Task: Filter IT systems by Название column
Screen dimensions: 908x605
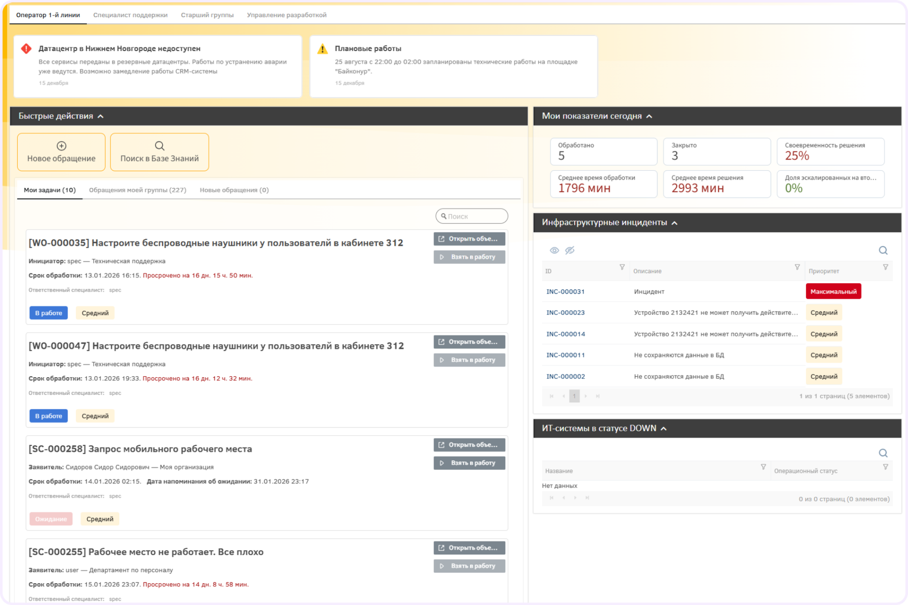Action: pyautogui.click(x=763, y=467)
